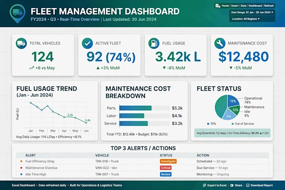The width and height of the screenshot is (285, 190).
Task: Click the green 12% pie slice
Action: coord(235,110)
